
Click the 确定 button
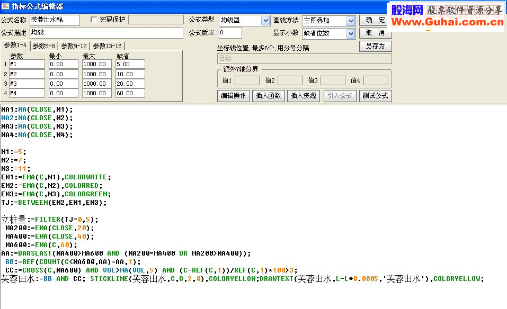[x=375, y=20]
